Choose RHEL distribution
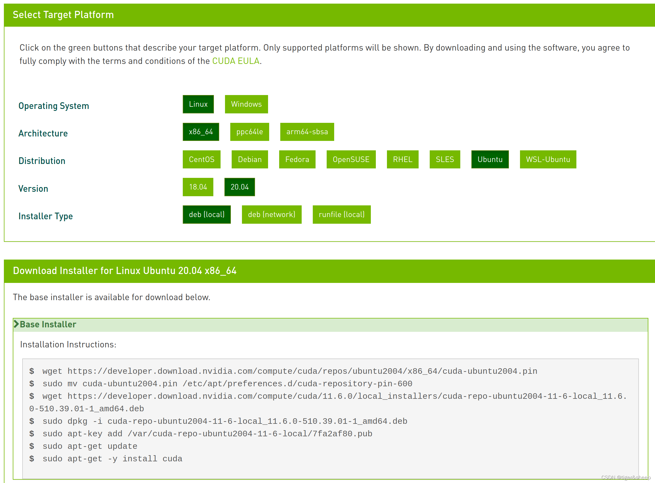Screen dimensions: 655x483 tap(403, 159)
